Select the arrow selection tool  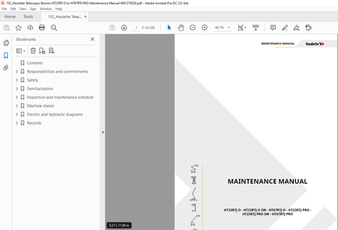169,28
